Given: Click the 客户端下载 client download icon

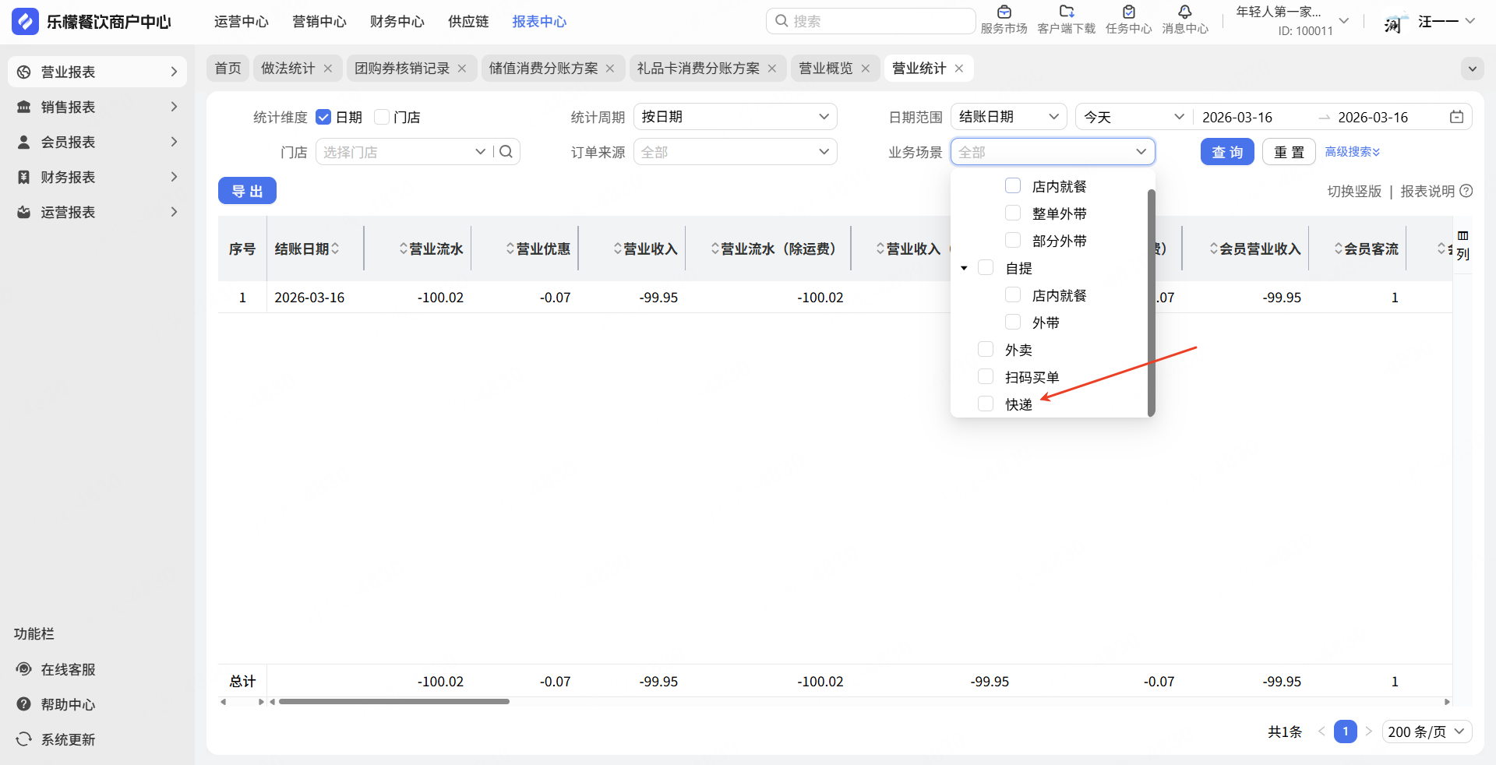Looking at the screenshot, I should click(1066, 12).
